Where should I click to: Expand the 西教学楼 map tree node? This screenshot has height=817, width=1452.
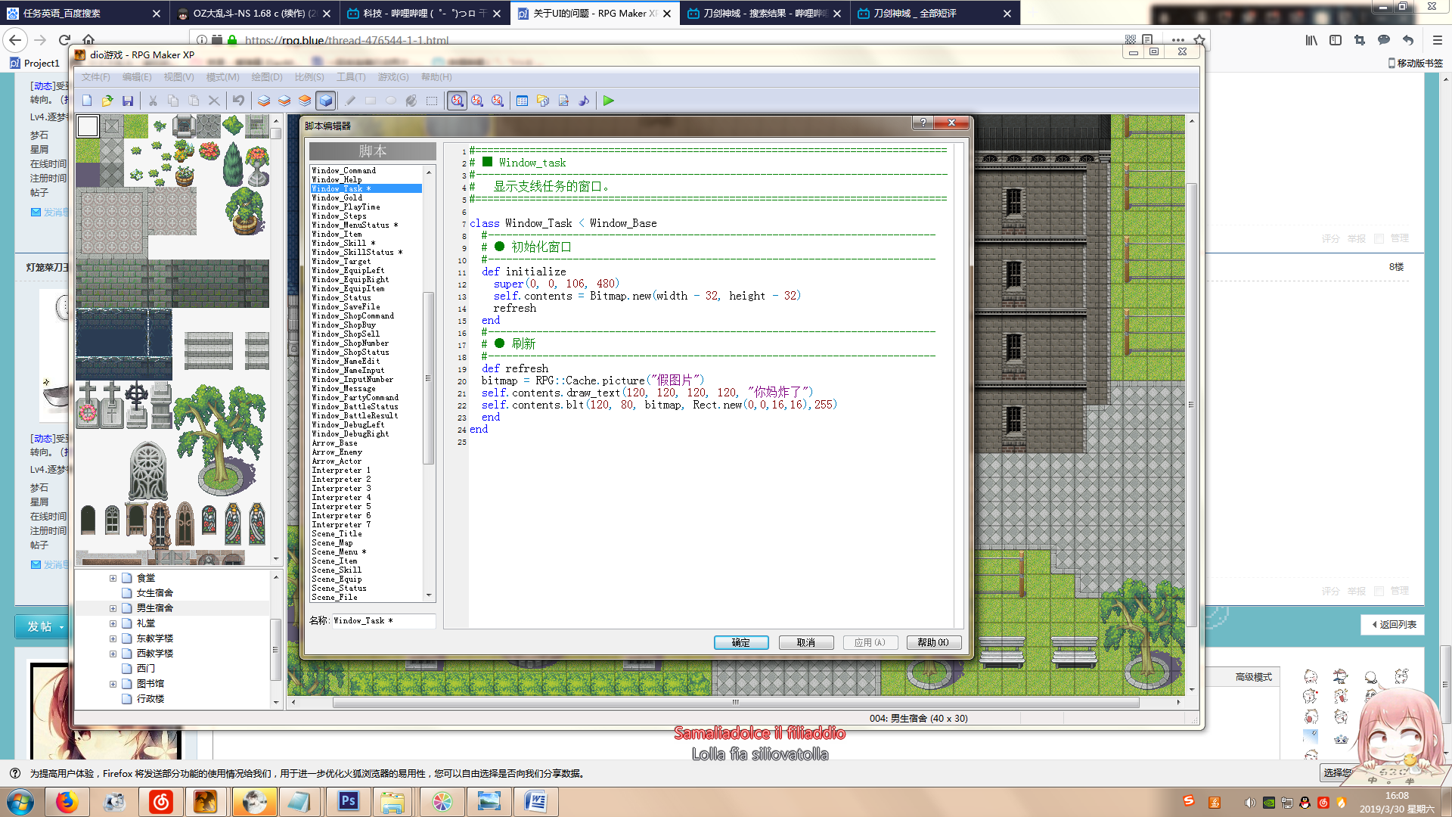click(113, 654)
